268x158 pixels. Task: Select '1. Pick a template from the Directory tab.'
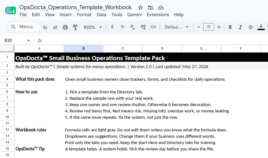pyautogui.click(x=104, y=92)
